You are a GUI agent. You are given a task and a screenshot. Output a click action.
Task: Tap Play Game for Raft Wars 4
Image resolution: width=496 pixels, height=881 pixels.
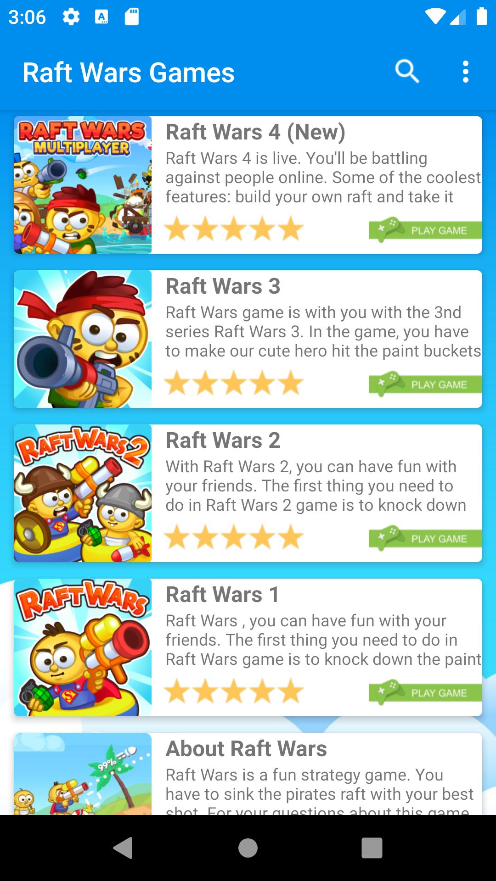(425, 229)
